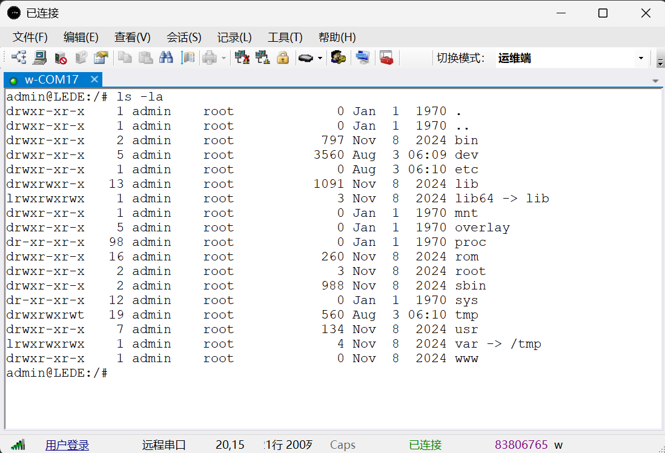This screenshot has height=453, width=665.
Task: Close the w-COM17 tab
Action: (94, 79)
